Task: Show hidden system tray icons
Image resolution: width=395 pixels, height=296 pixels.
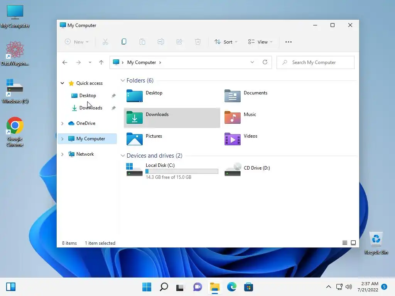Action: pos(329,287)
